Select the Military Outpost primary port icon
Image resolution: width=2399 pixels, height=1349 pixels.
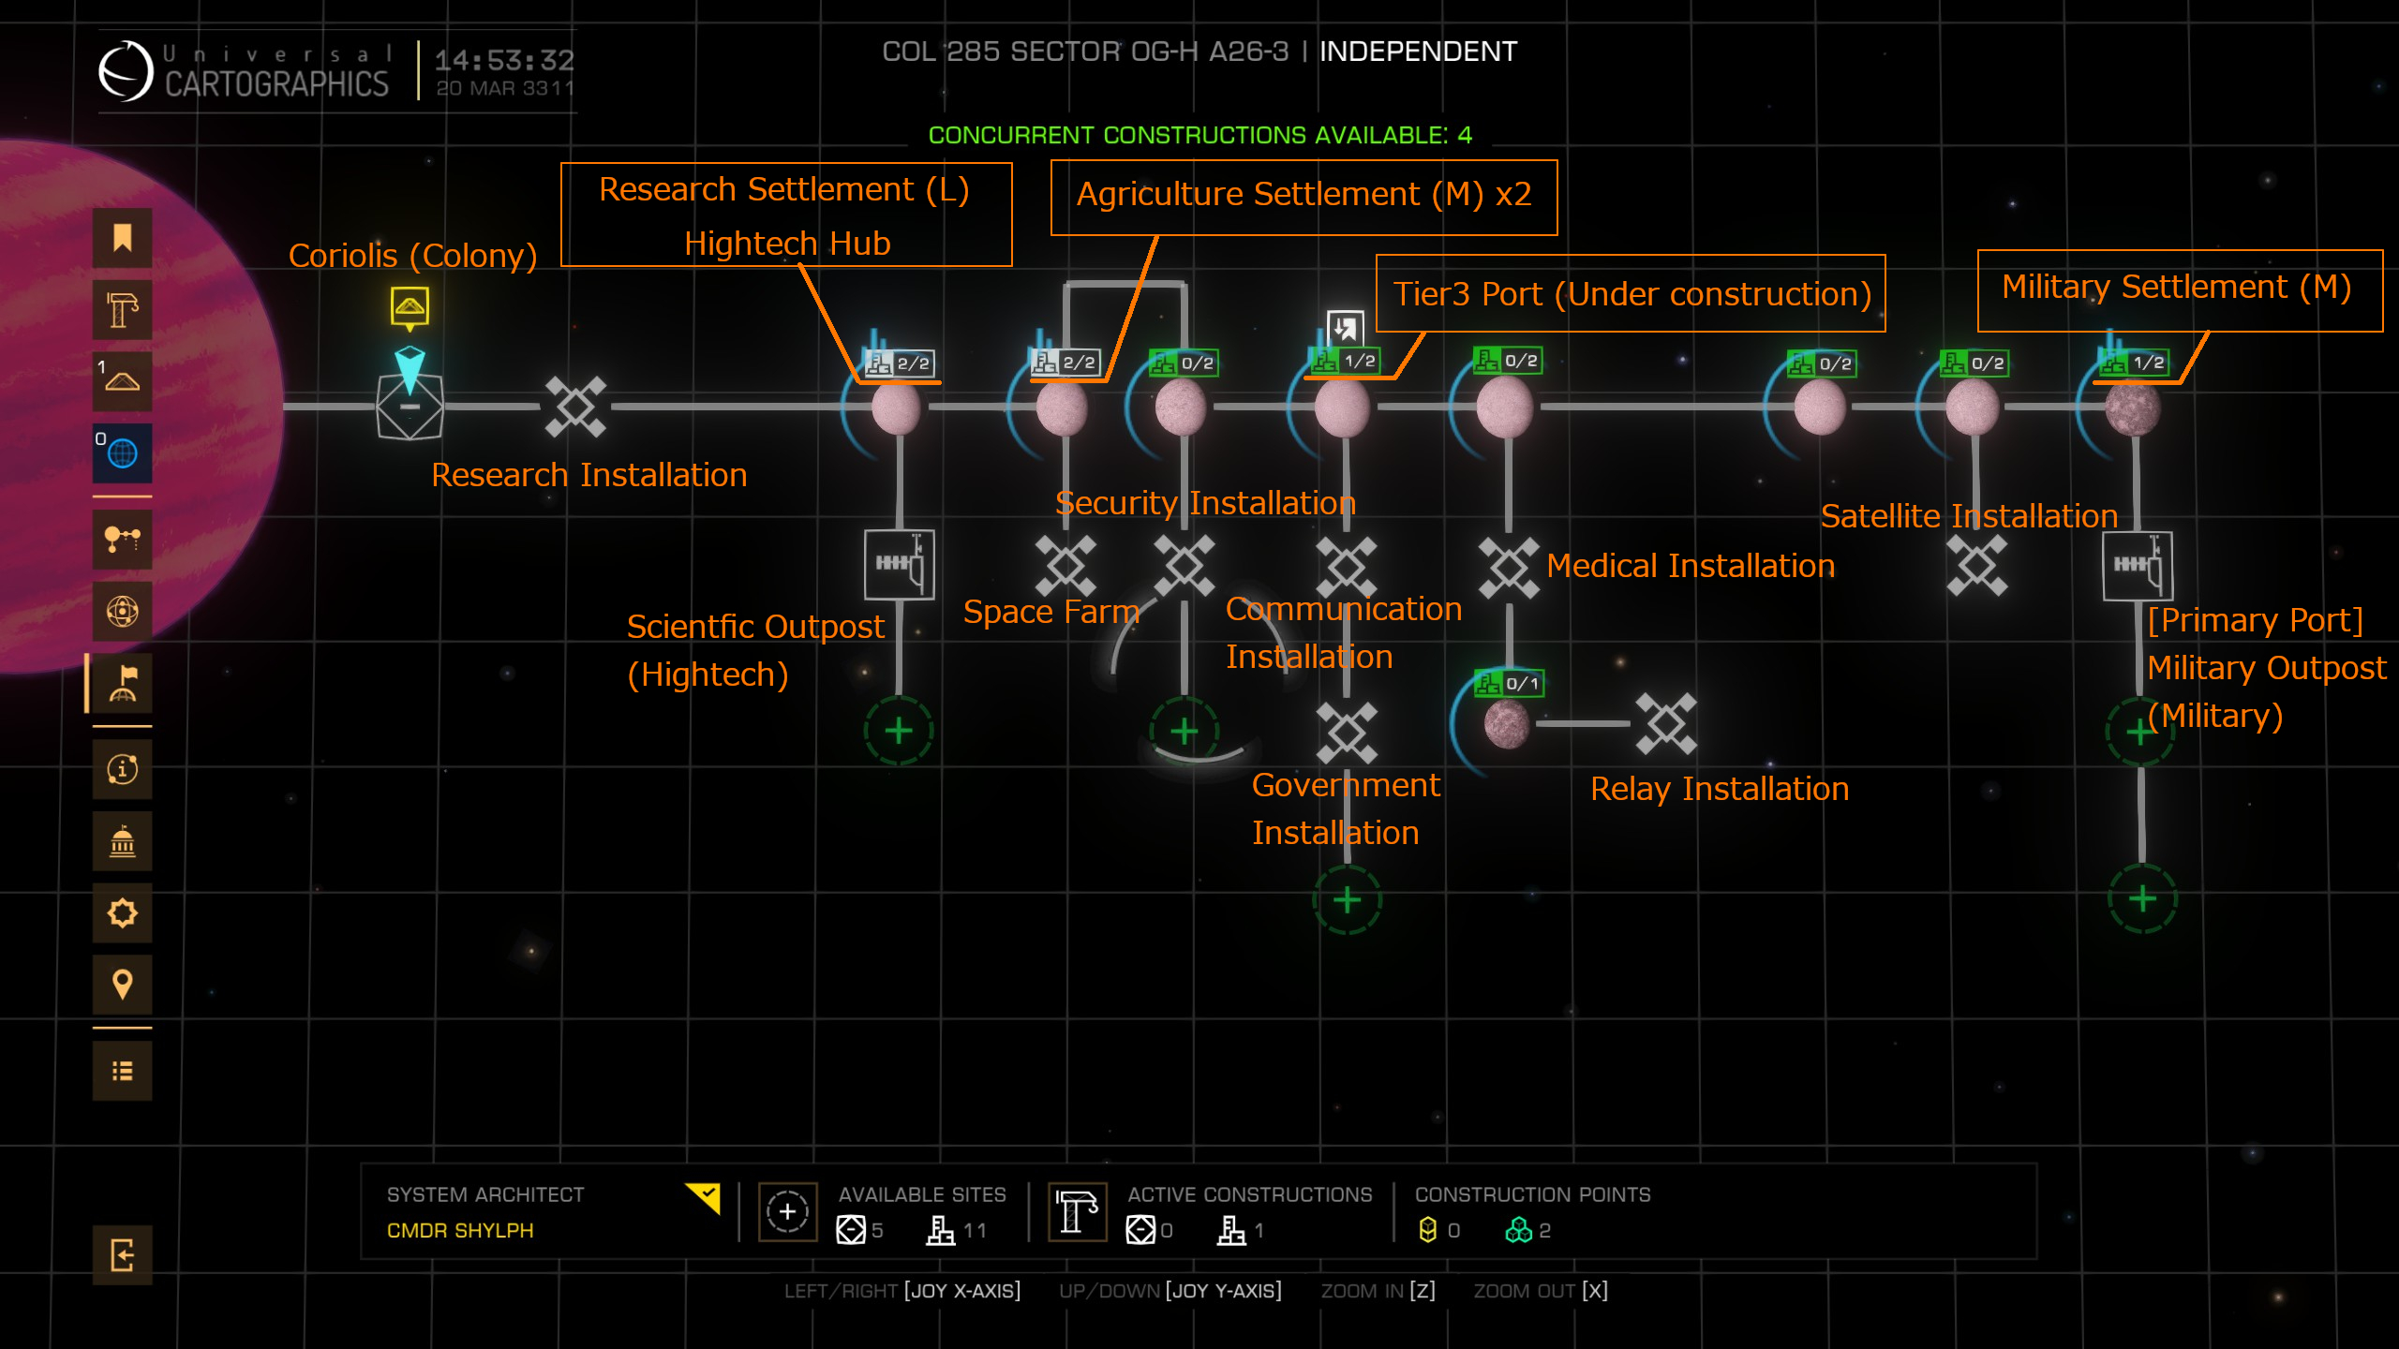click(x=2138, y=567)
